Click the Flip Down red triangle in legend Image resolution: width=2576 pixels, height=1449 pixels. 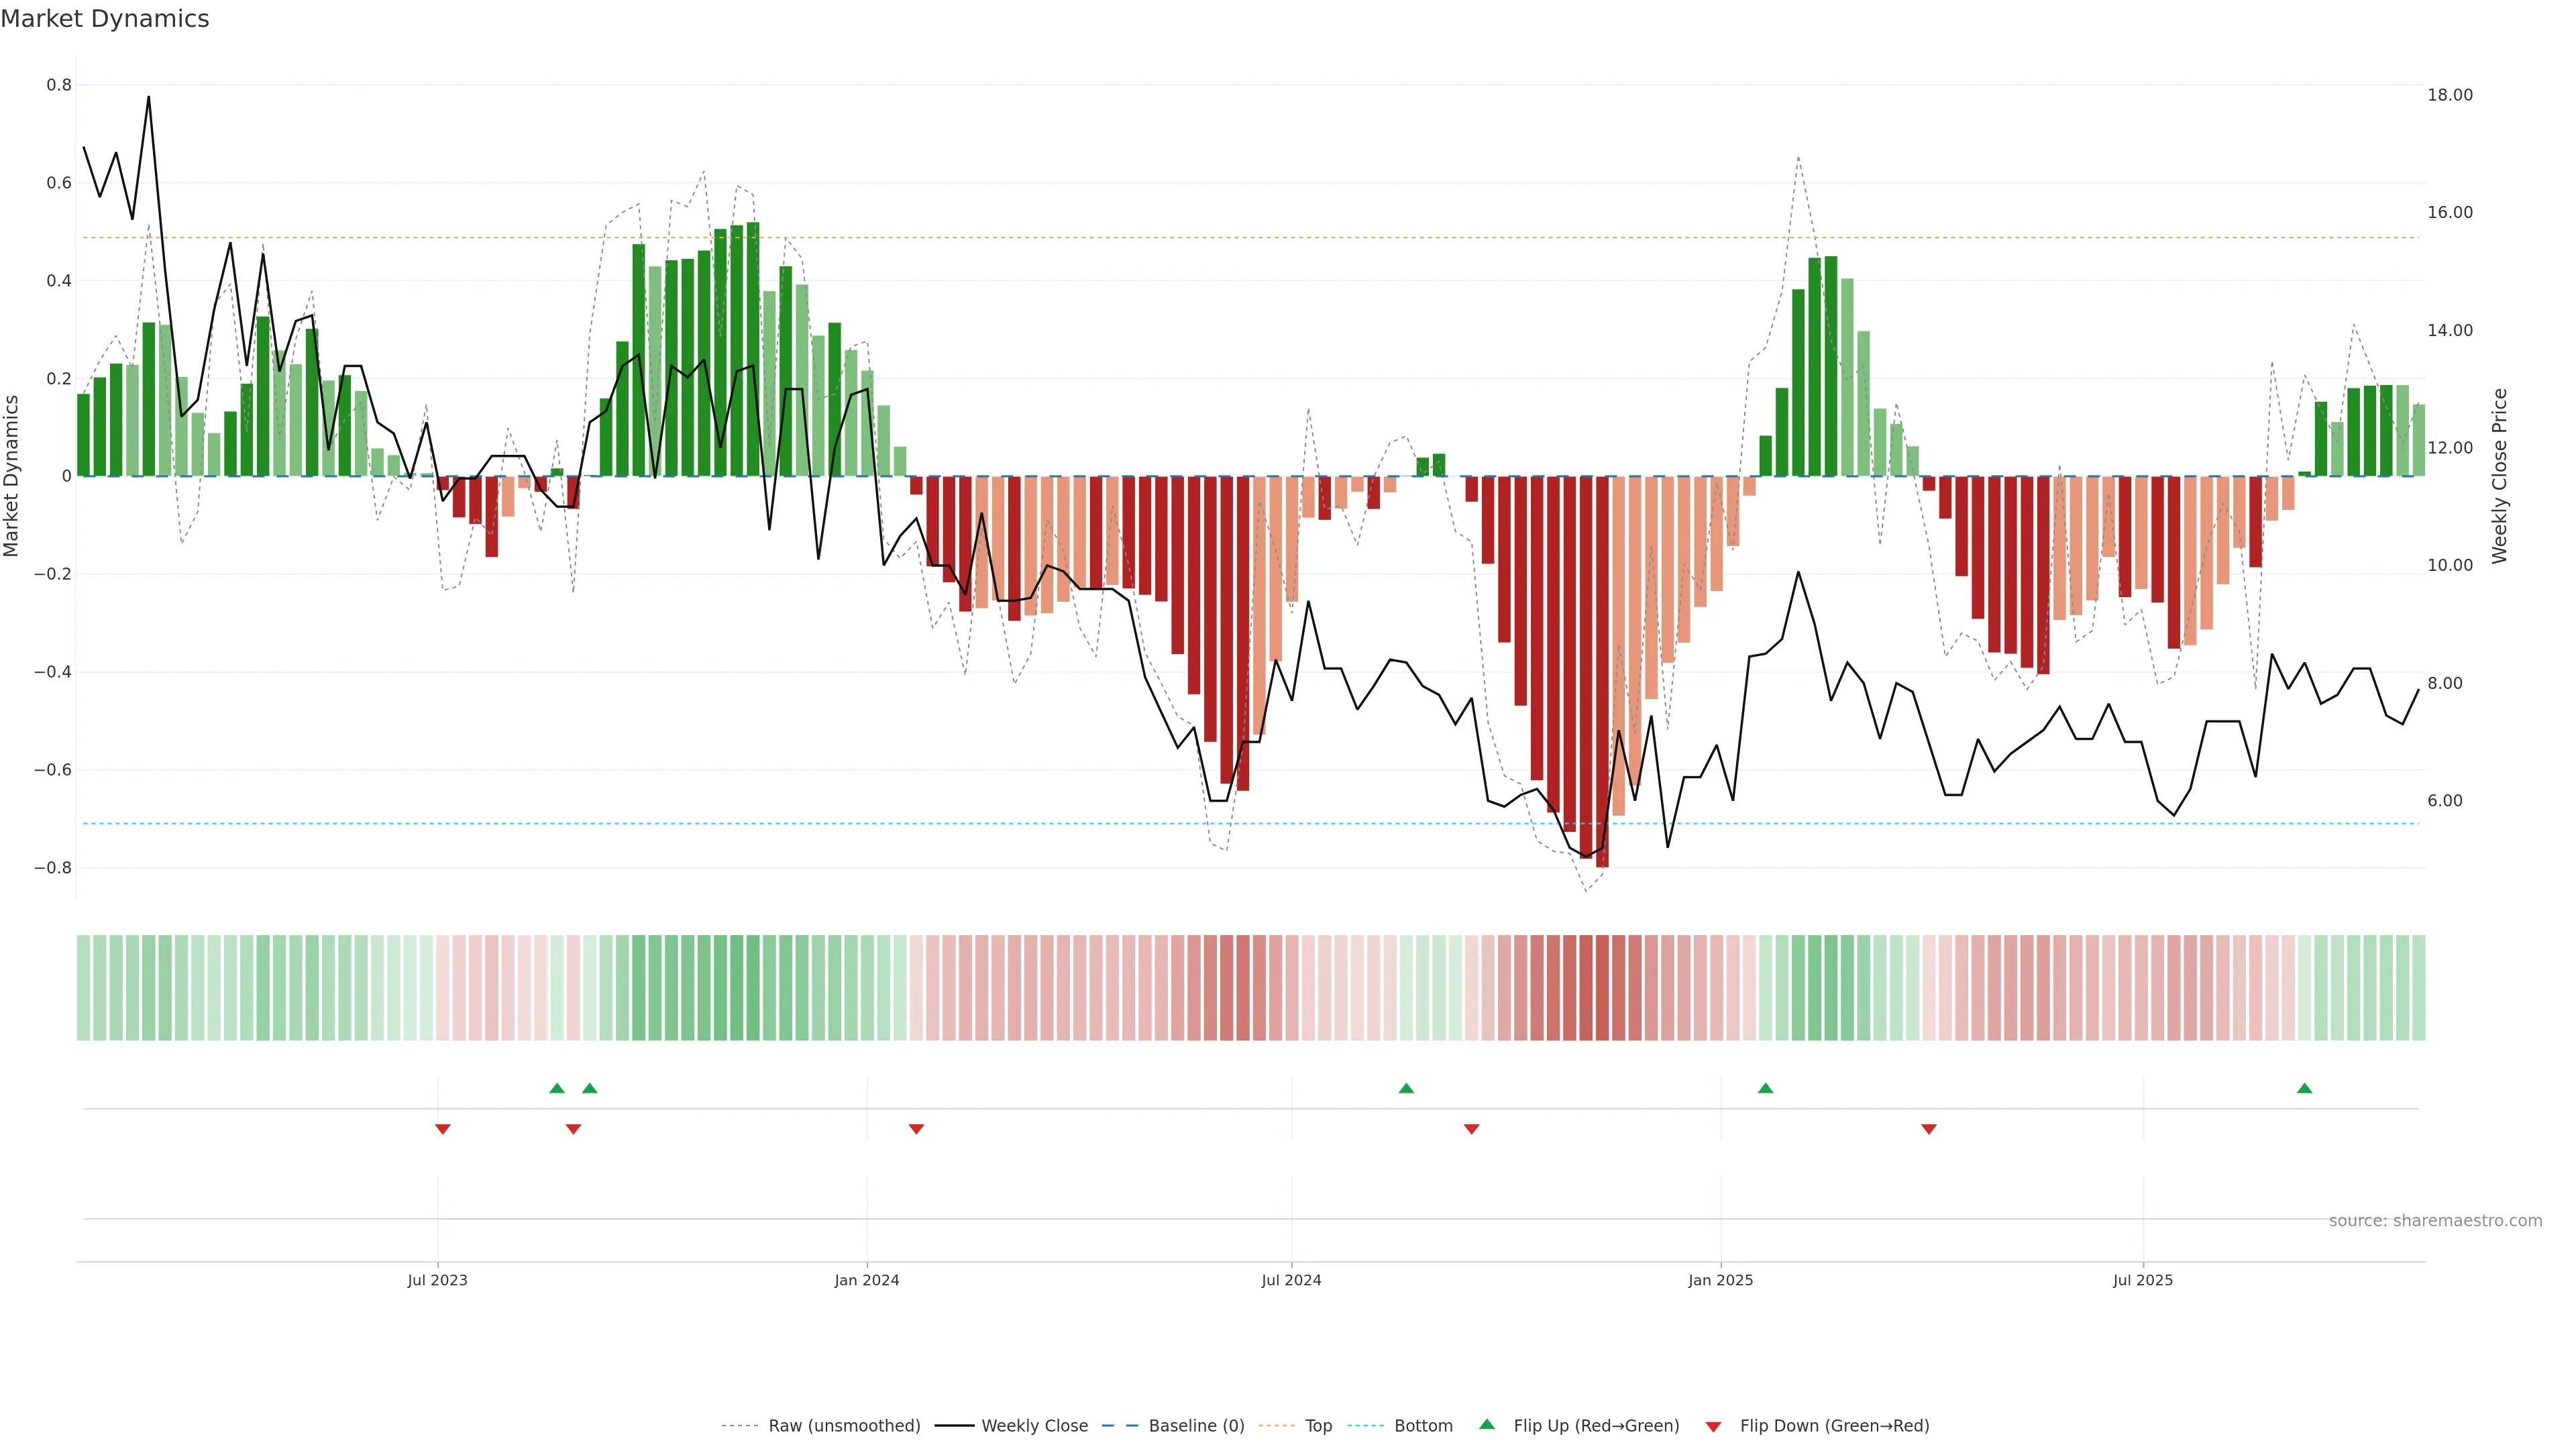[1713, 1426]
